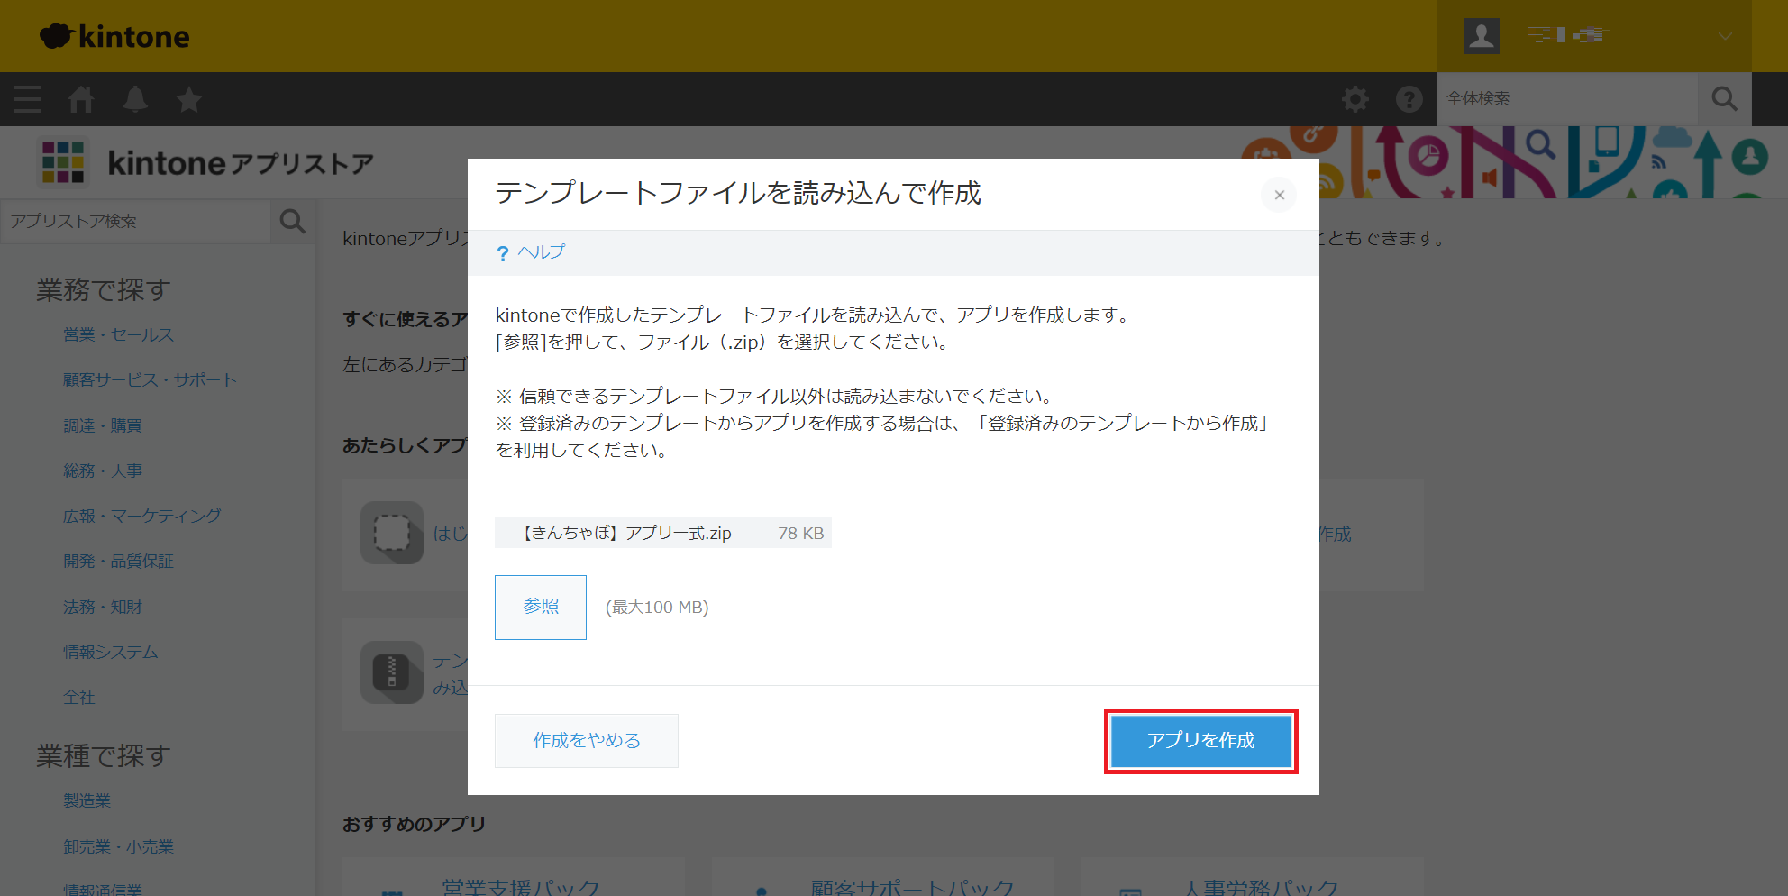Click the kintone logo in header
The width and height of the screenshot is (1788, 896).
[x=115, y=36]
